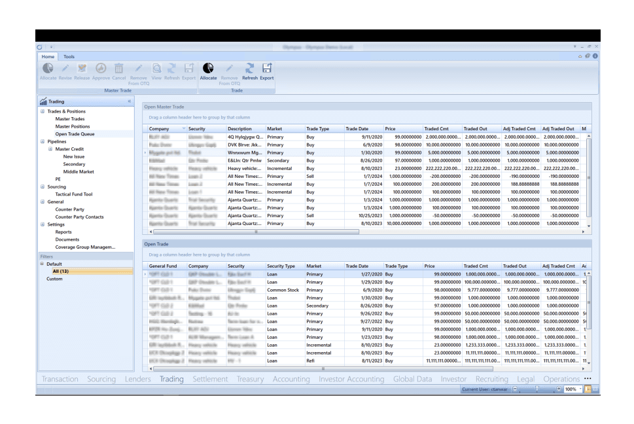Click the Trading panel chart icon
This screenshot has height=424, width=634.
point(43,101)
